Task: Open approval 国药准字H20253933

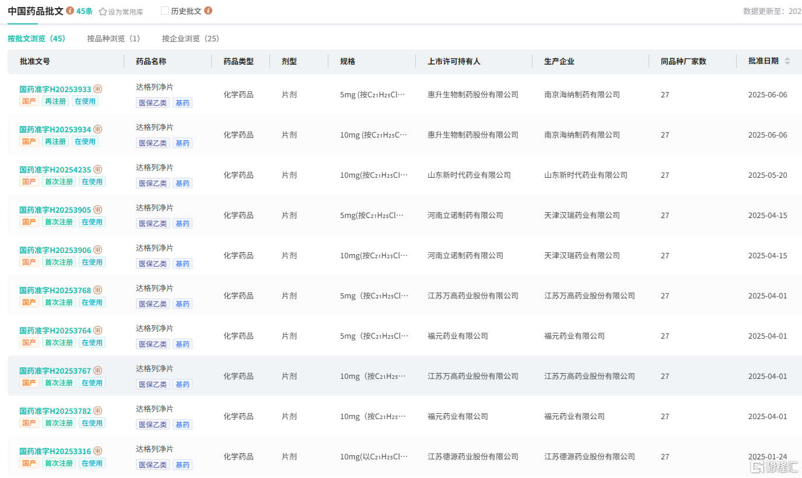Action: pos(55,89)
